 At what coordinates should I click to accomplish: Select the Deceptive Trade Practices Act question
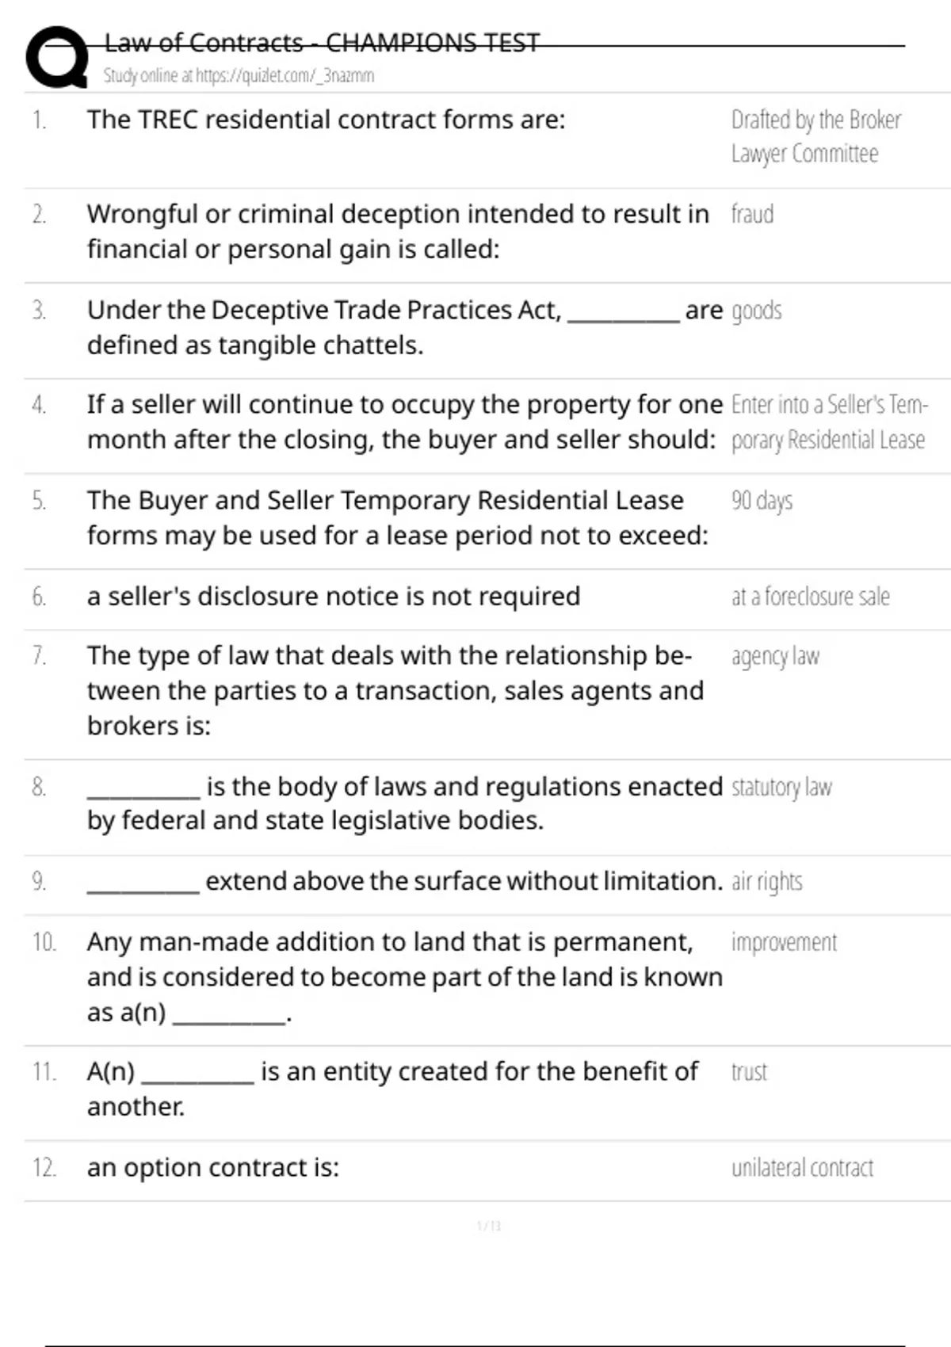(x=405, y=327)
